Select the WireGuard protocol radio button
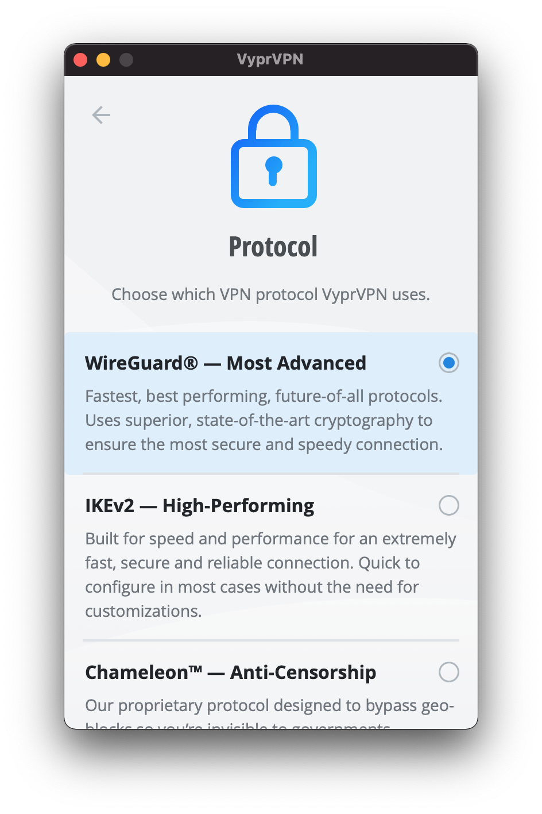The height and width of the screenshot is (814, 542). point(449,363)
